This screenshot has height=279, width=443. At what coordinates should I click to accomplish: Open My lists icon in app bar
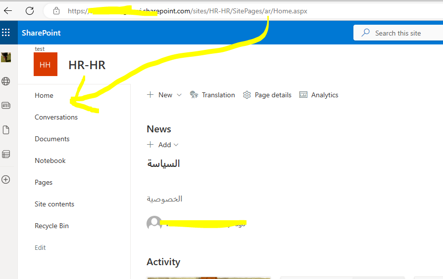6,154
